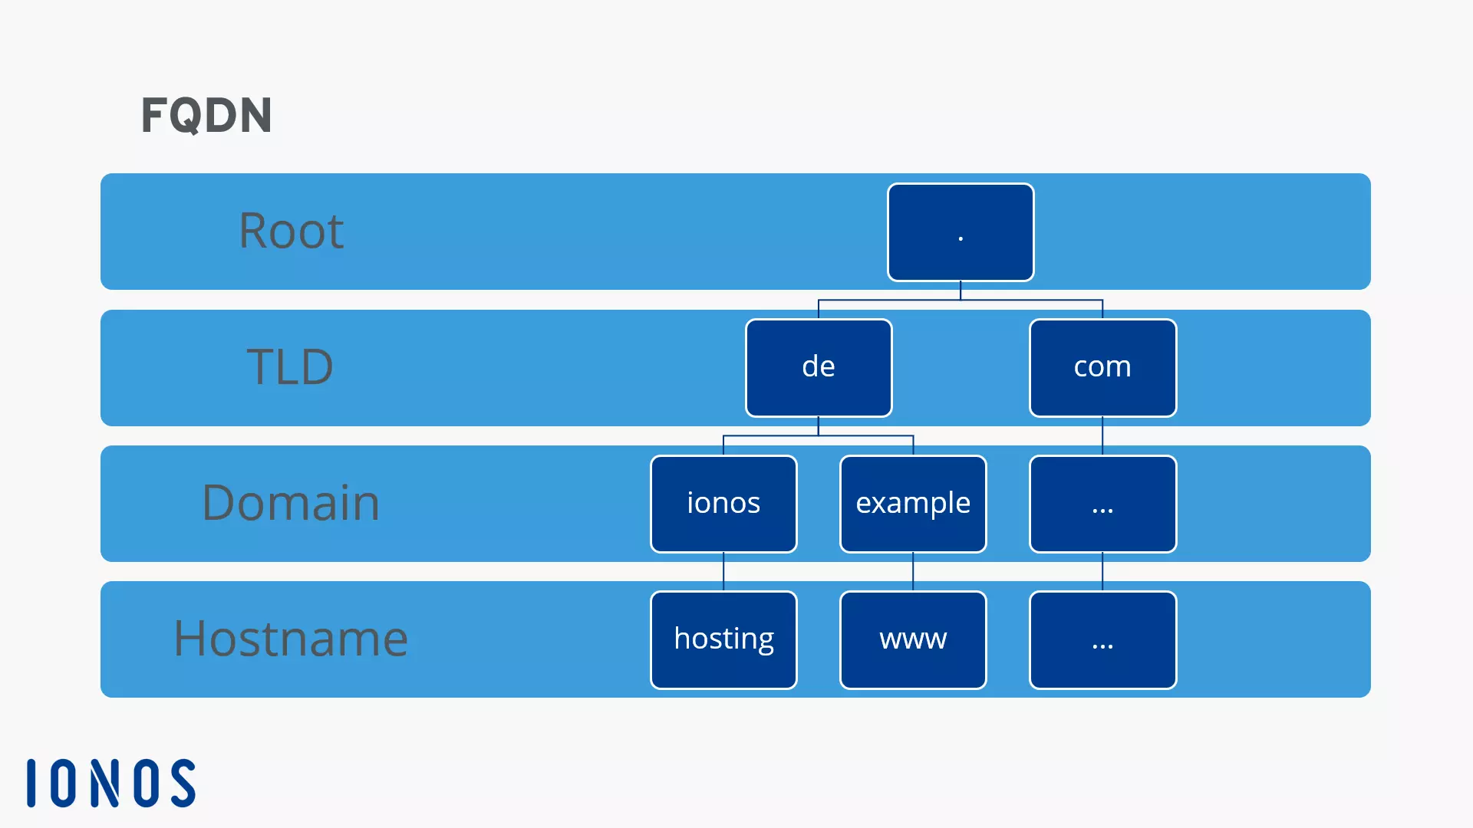The height and width of the screenshot is (828, 1473).
Task: Click the 'example' domain node
Action: (911, 502)
